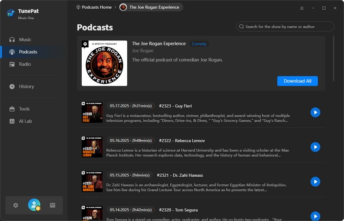Open the settings gear icon

[x=16, y=205]
